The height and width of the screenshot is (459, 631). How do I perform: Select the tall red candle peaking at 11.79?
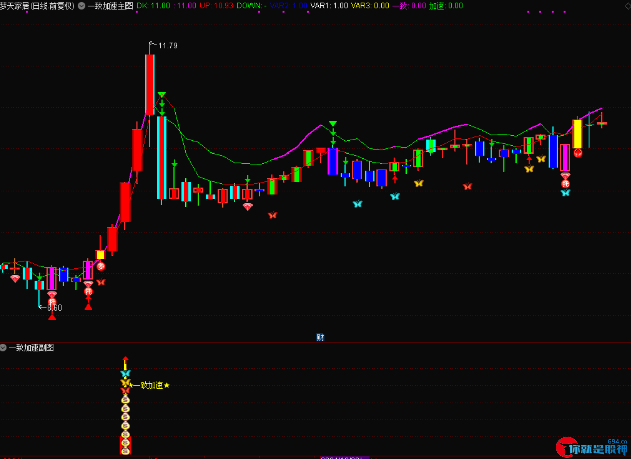[149, 84]
